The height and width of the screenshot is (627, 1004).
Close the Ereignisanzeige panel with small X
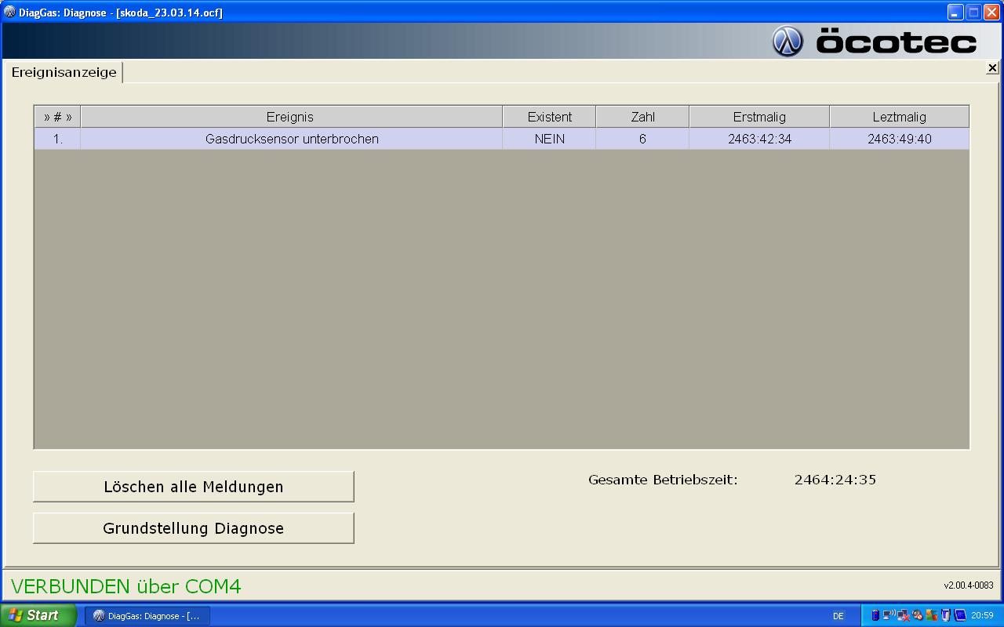992,68
